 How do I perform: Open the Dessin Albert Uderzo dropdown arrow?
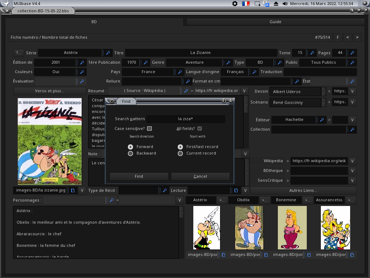click(324, 92)
